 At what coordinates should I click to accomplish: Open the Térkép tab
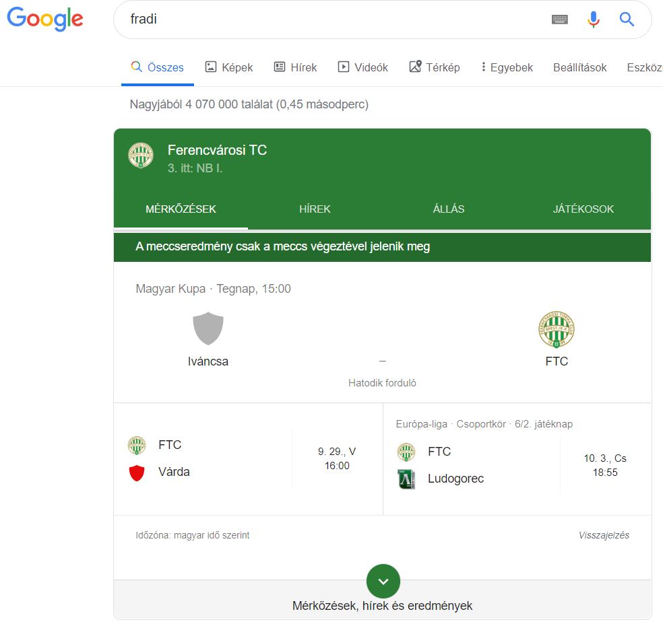[x=434, y=67]
